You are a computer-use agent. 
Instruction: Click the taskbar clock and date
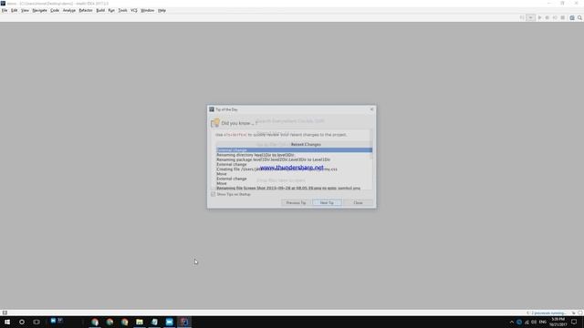558,322
